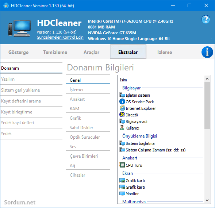Viewport: 215px width, 208px height.
Task: Click the CPU Türü row label
Action: click(134, 165)
